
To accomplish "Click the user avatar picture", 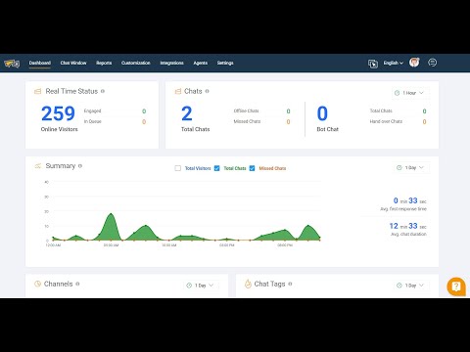I will tap(414, 63).
